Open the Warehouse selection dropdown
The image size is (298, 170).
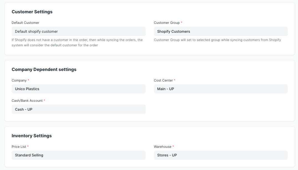click(x=221, y=155)
